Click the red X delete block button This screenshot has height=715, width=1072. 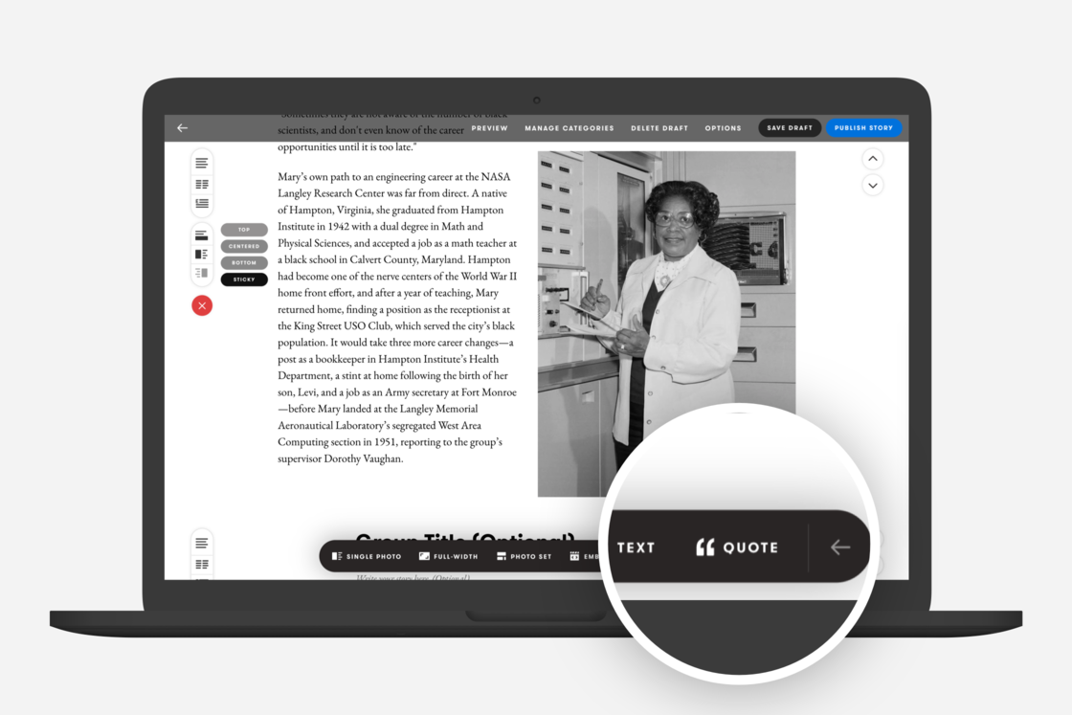(x=202, y=305)
